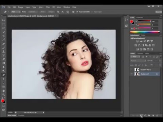The width and height of the screenshot is (163, 122).
Task: Click the Selection button in options bar
Action: point(33,12)
